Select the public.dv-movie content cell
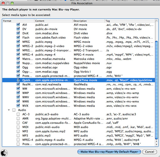Viewport: 160px width, 157px height. coord(46,29)
